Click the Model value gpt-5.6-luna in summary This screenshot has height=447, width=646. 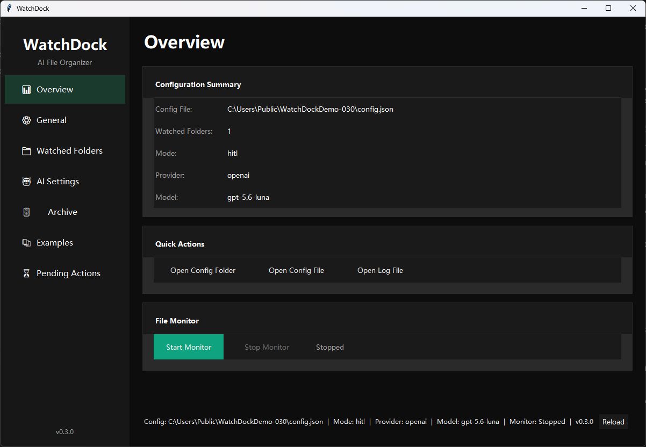pos(248,197)
